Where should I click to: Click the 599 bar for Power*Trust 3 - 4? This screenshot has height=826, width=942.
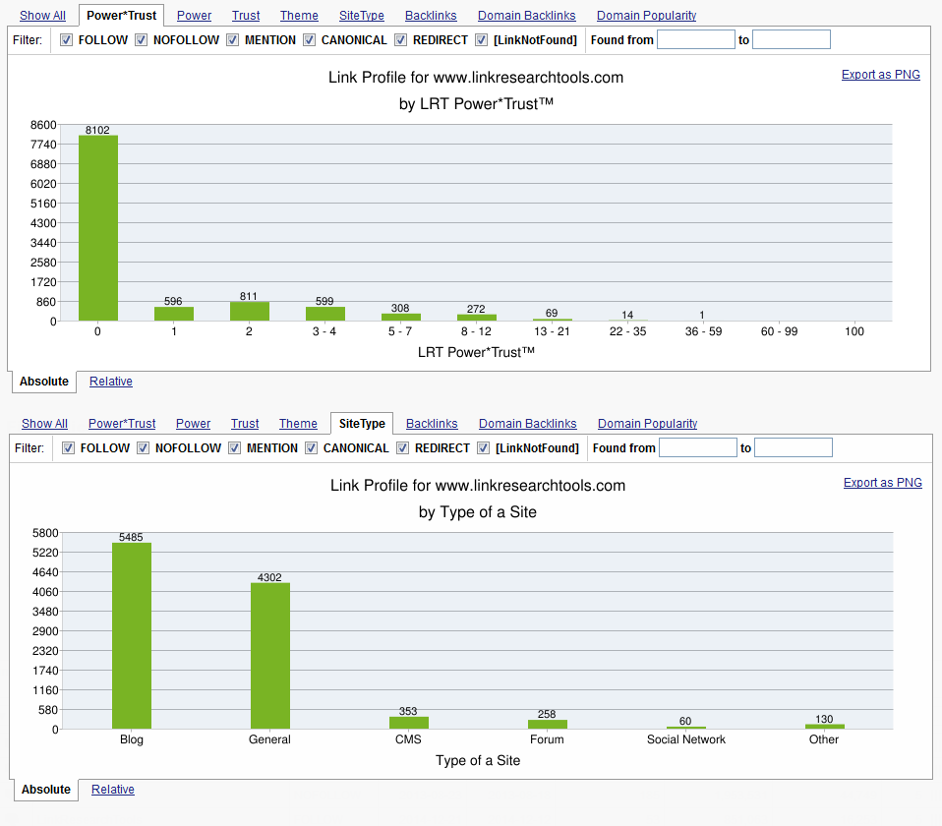(325, 315)
